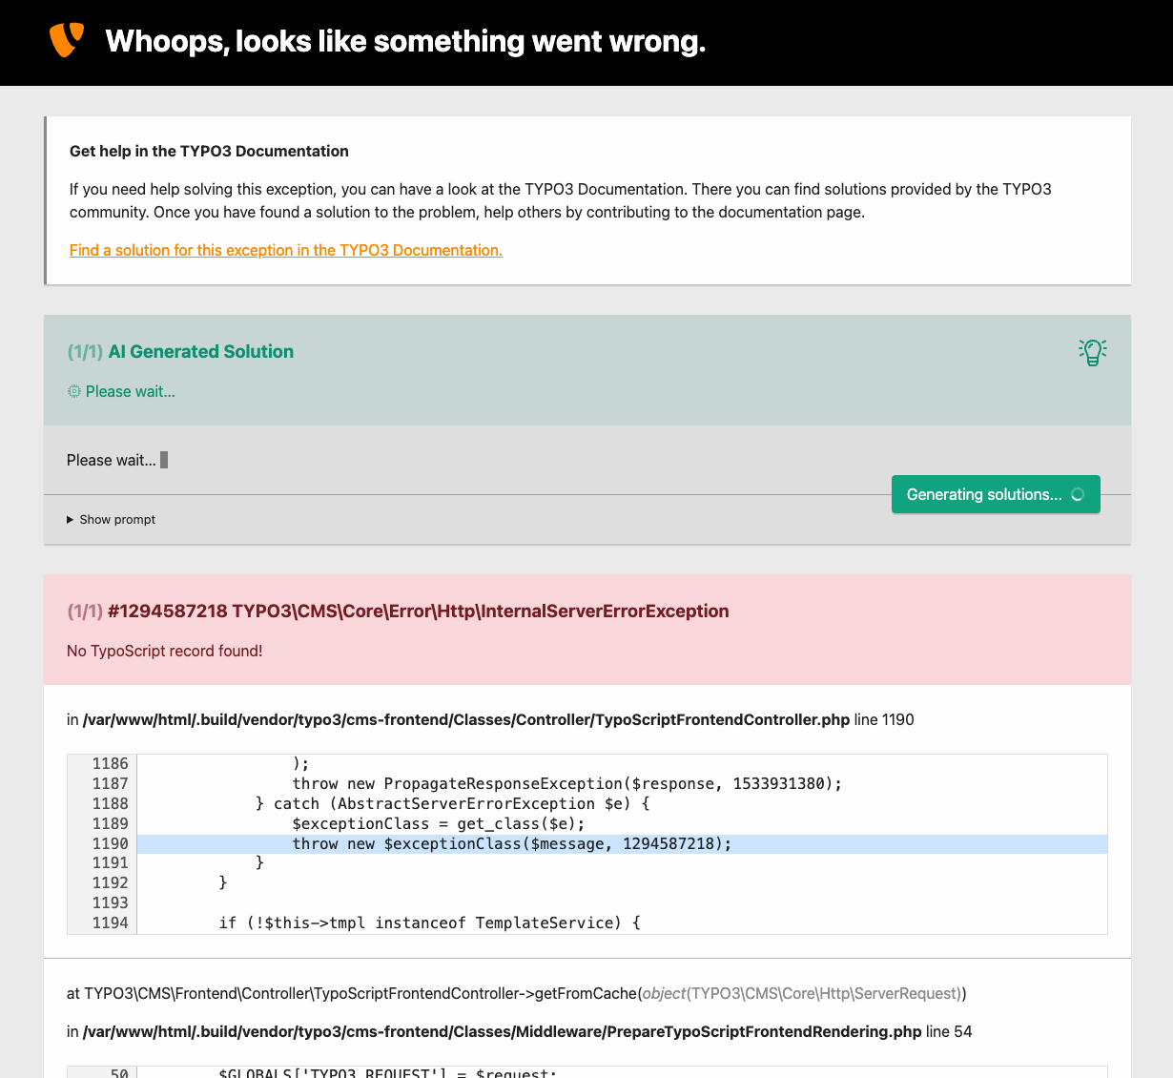Open the TYPO3 Documentation solution link
The height and width of the screenshot is (1078, 1173).
click(x=285, y=250)
